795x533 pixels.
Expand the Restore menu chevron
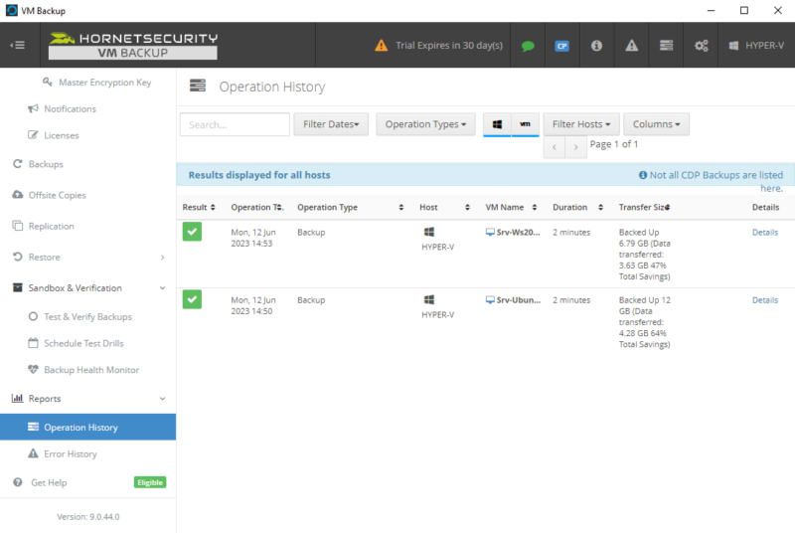[x=162, y=258]
